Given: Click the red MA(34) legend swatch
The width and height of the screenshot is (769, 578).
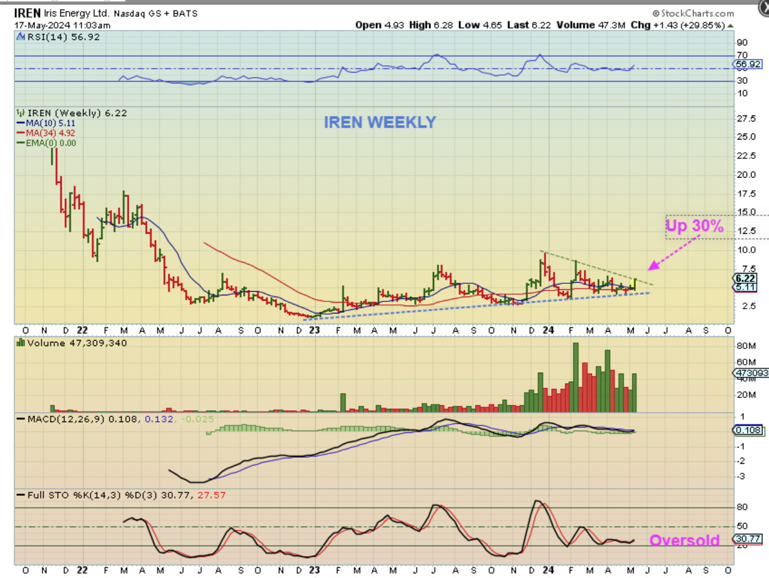Looking at the screenshot, I should [x=21, y=133].
